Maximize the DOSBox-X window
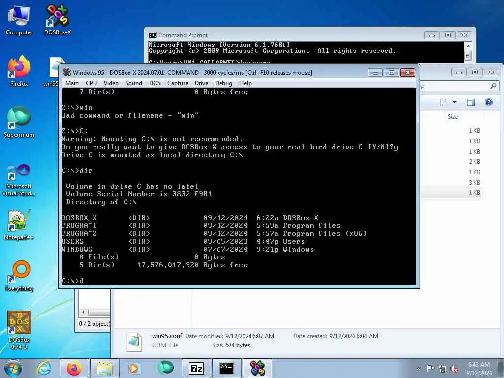Image resolution: width=504 pixels, height=378 pixels. point(391,73)
